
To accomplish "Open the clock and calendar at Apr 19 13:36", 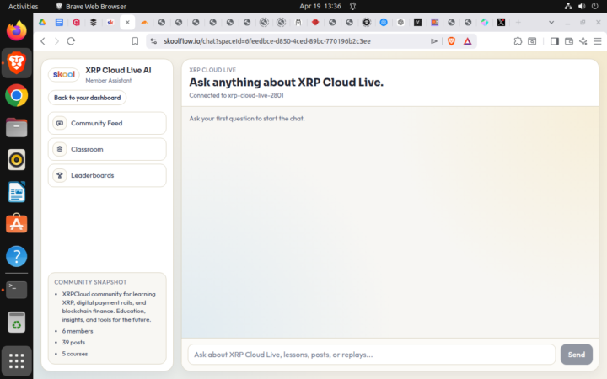I will pyautogui.click(x=320, y=6).
